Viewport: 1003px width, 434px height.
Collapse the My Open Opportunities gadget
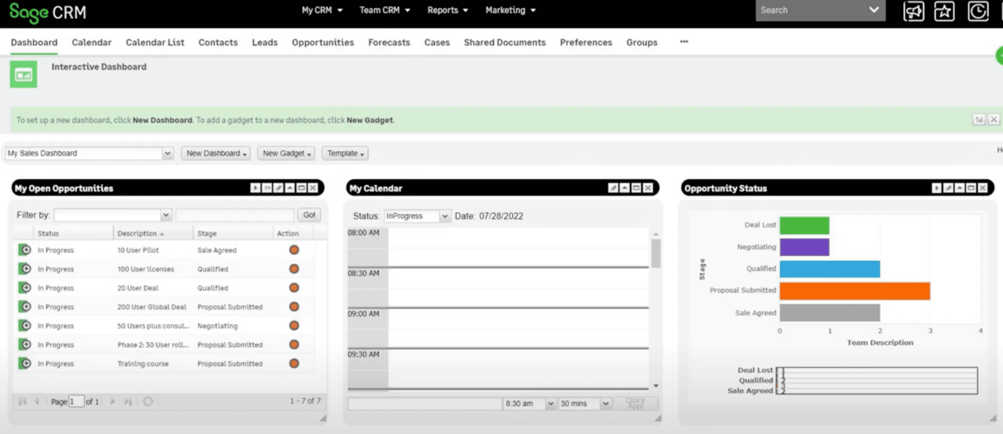pyautogui.click(x=290, y=187)
